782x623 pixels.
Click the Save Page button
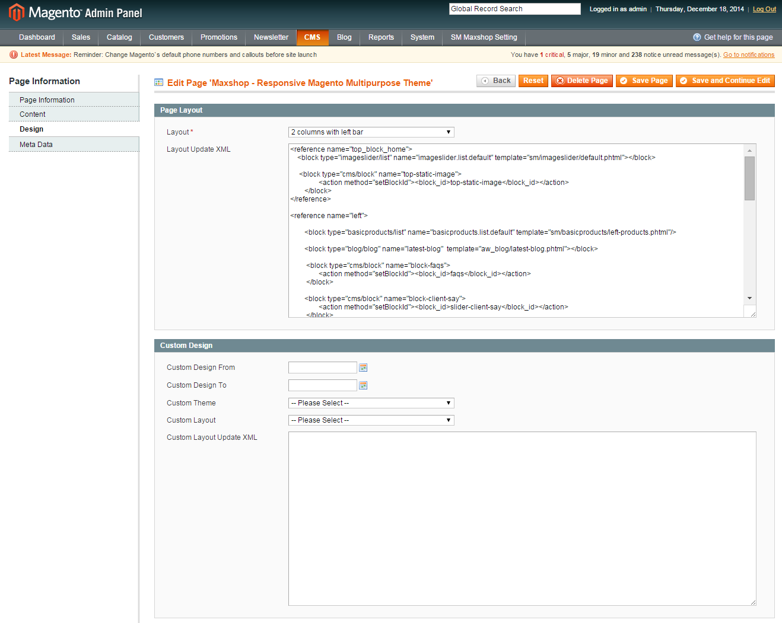point(644,81)
